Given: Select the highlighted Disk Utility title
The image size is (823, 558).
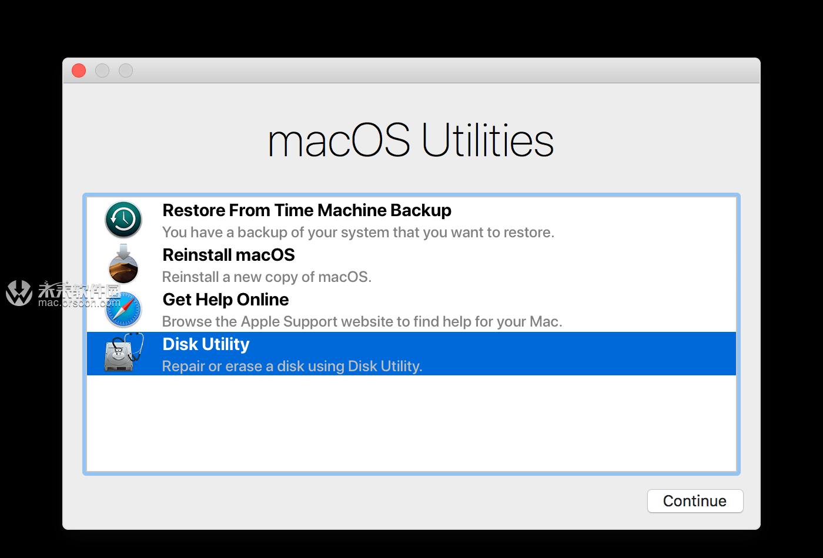Looking at the screenshot, I should pyautogui.click(x=206, y=344).
